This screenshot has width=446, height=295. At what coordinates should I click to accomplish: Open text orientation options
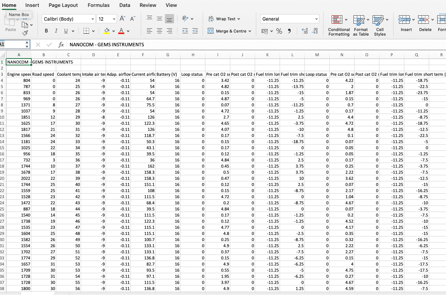185,19
